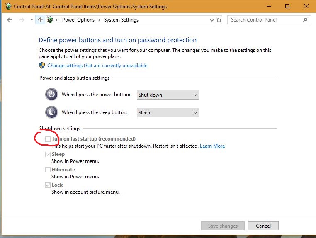Image resolution: width=316 pixels, height=238 pixels.
Task: Click the shield icon for unavailable settings
Action: [42, 66]
